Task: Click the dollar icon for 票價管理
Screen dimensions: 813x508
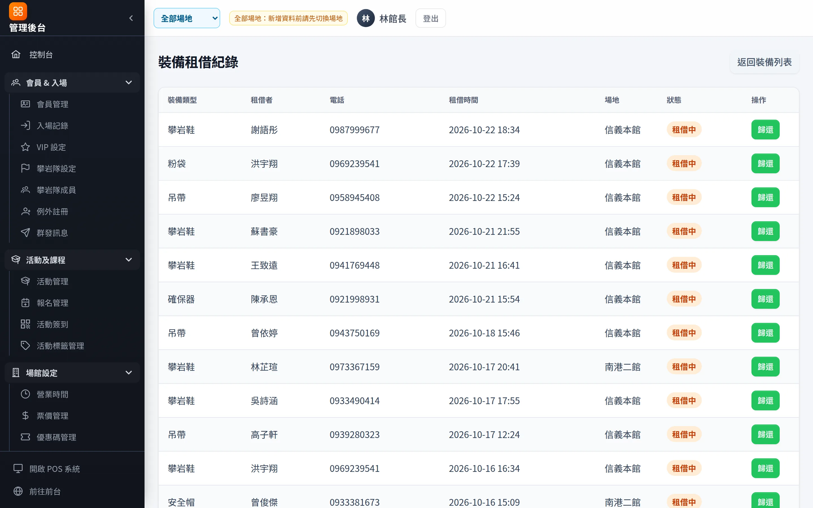Action: (x=25, y=416)
